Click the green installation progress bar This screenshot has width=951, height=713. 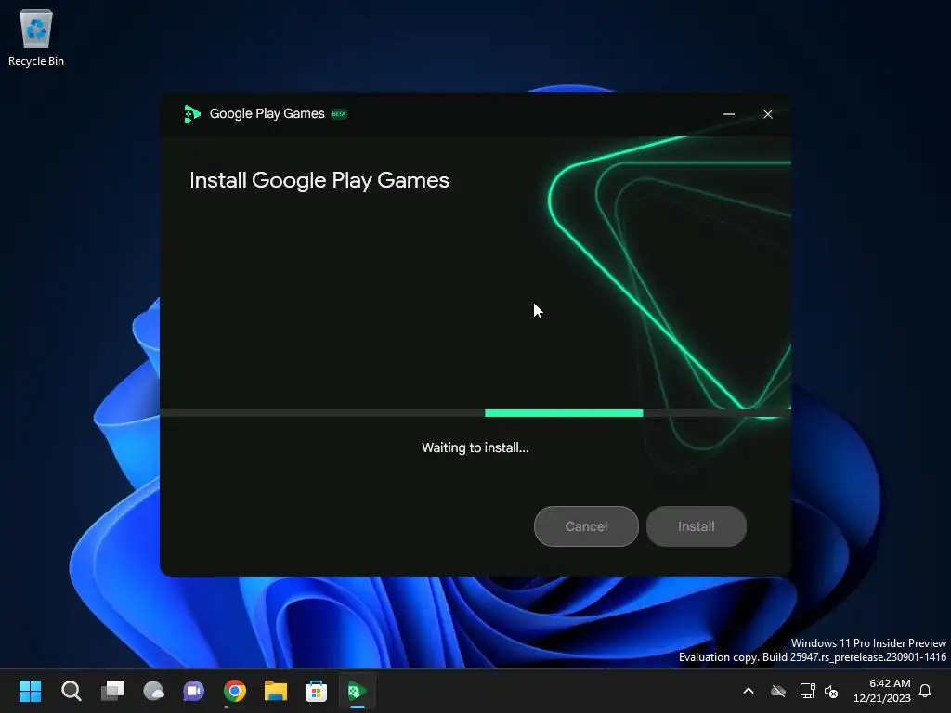coord(564,413)
